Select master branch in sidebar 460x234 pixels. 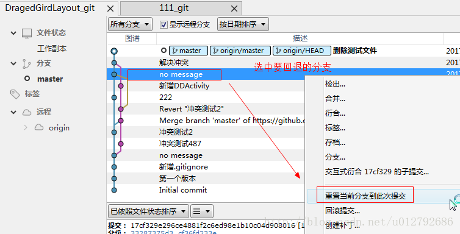coord(50,79)
